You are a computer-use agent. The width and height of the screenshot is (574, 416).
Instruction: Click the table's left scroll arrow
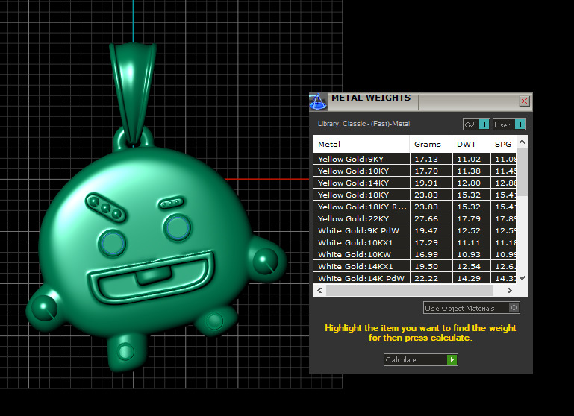pyautogui.click(x=319, y=290)
